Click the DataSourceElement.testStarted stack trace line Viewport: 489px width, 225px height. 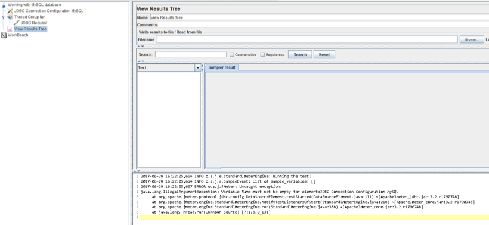(x=305, y=196)
